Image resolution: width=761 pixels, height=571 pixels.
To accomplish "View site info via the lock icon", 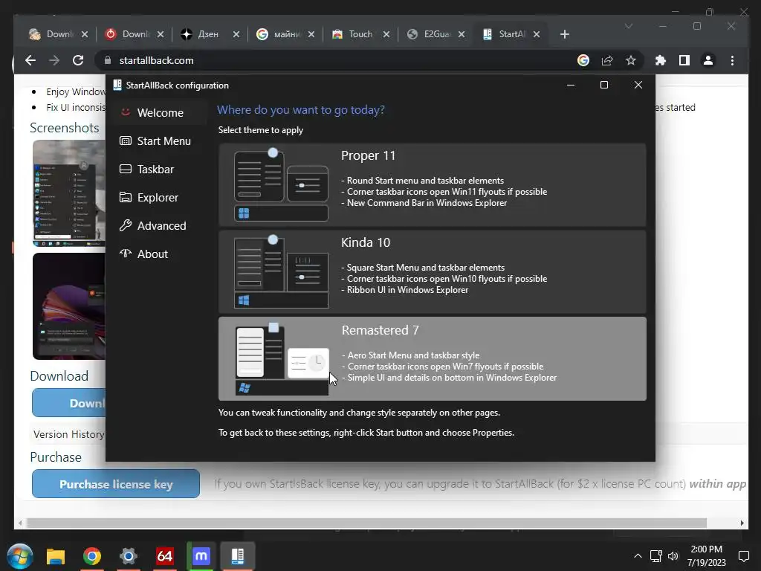I will 108,60.
